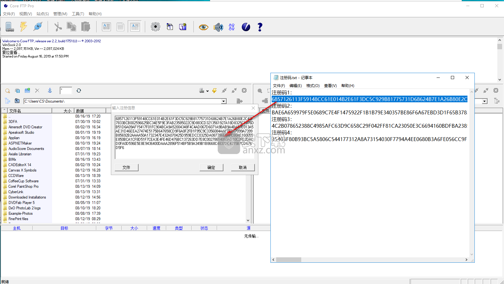Click the local search magnifier icon
Image resolution: width=504 pixels, height=284 pixels.
click(x=8, y=91)
